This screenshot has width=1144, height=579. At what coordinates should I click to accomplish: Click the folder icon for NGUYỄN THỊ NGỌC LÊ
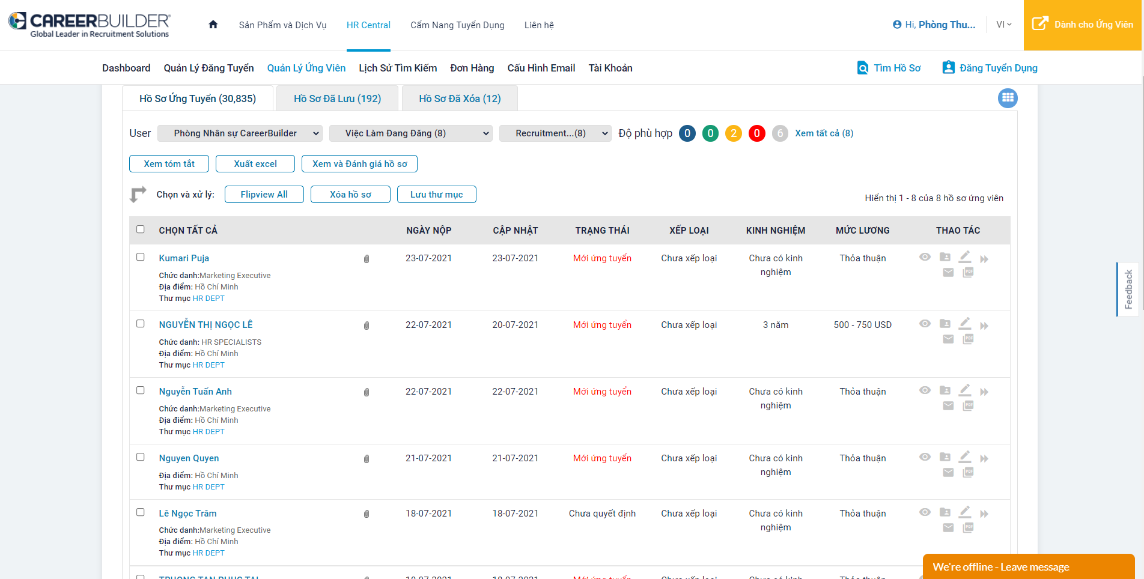tap(945, 324)
